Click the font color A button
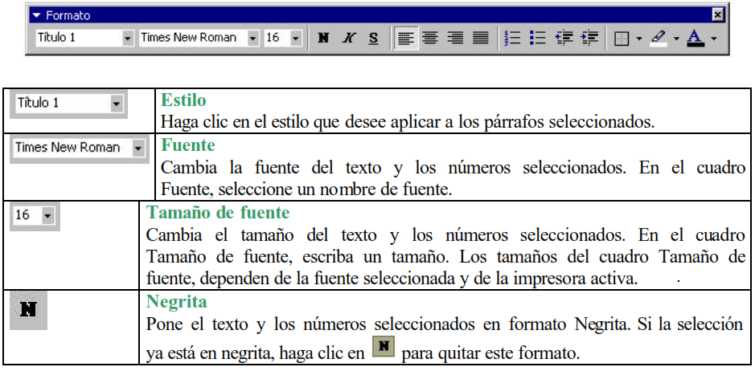This screenshot has width=755, height=371. click(x=696, y=39)
